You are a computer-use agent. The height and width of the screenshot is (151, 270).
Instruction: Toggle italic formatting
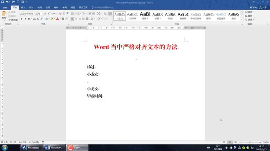click(x=25, y=19)
